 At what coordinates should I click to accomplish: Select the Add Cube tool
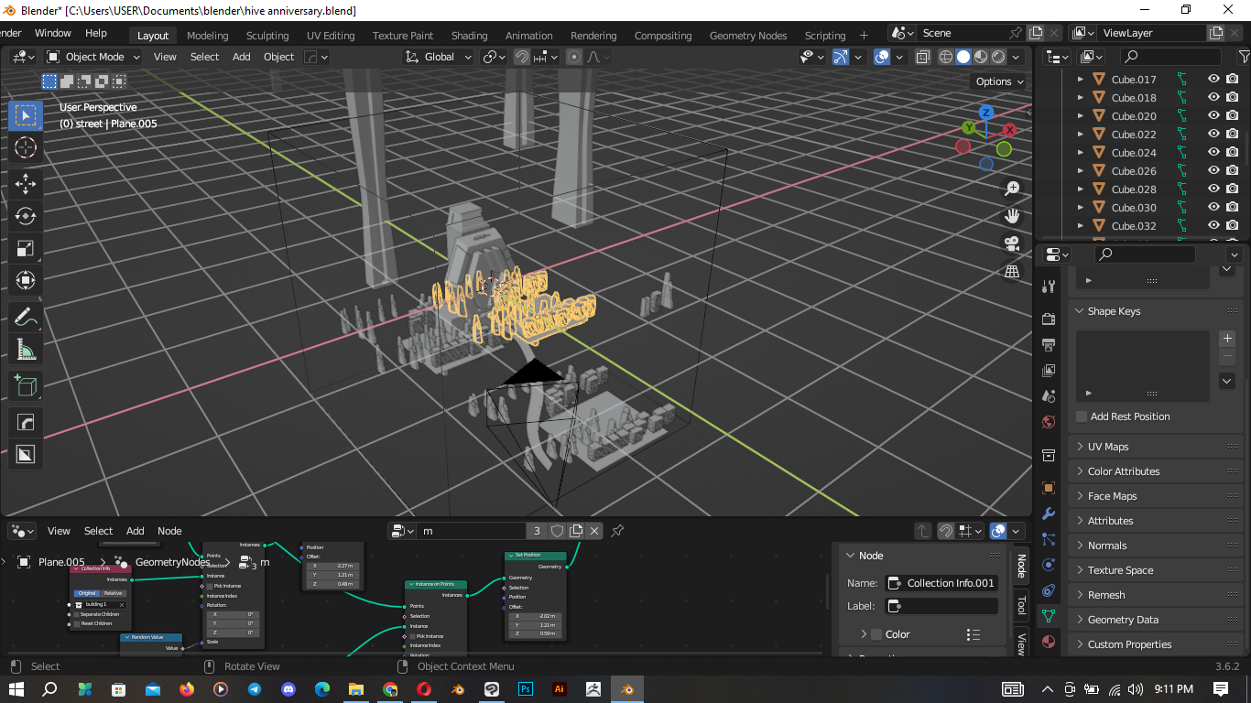[26, 385]
